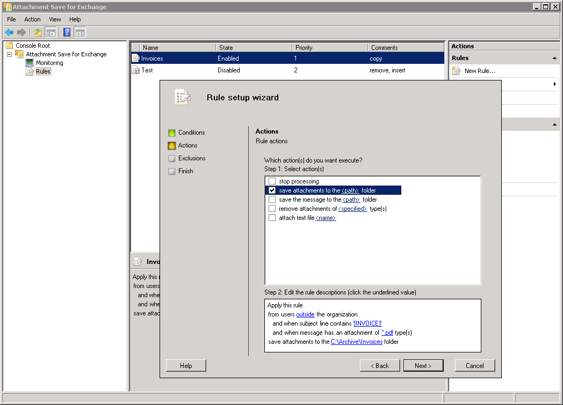Select the Monitoring tree item
Viewport: 563px width, 405px height.
(49, 63)
